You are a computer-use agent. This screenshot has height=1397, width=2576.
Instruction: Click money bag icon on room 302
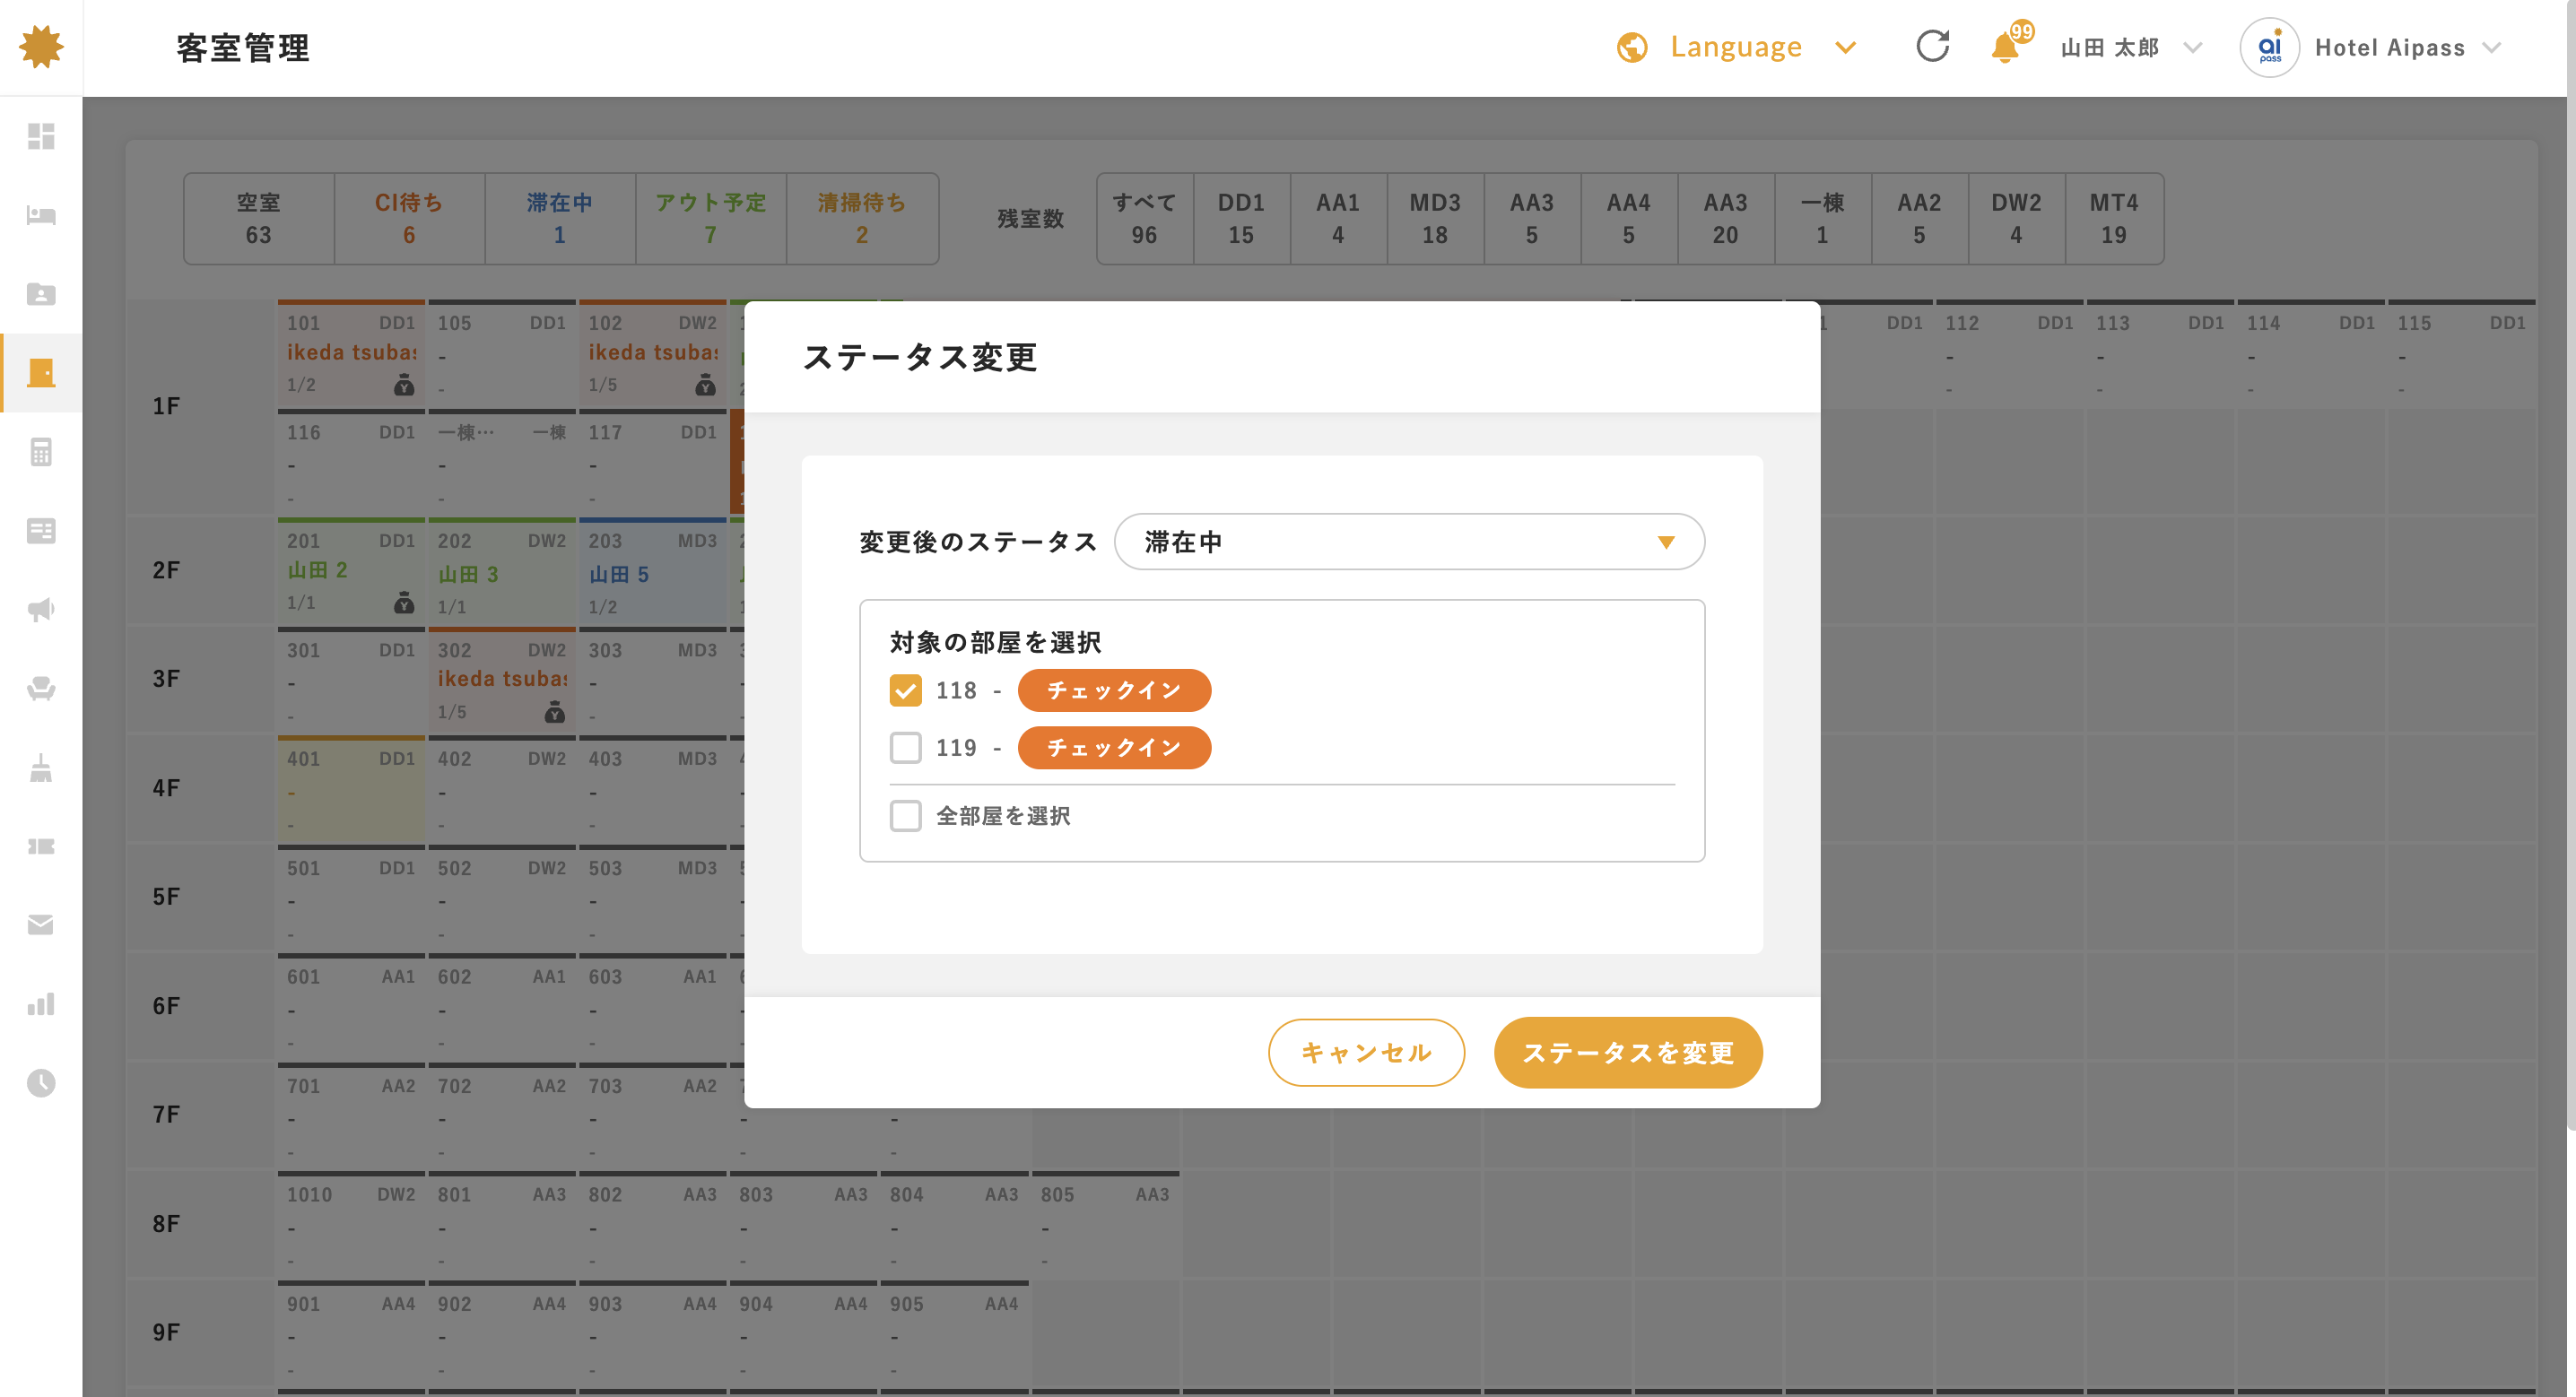(555, 711)
